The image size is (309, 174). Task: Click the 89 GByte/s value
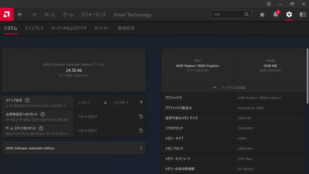[246, 169]
